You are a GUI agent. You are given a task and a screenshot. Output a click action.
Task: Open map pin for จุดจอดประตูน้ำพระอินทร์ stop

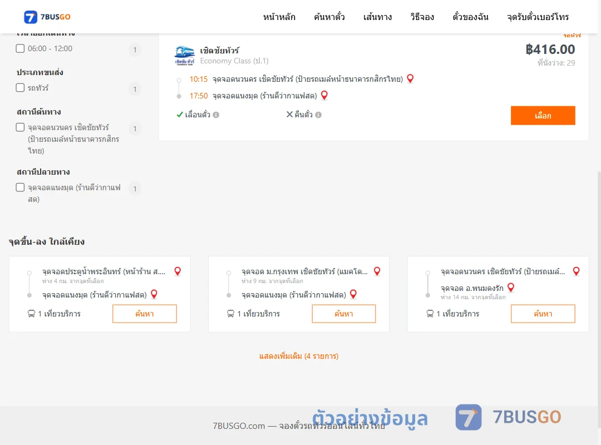click(178, 271)
